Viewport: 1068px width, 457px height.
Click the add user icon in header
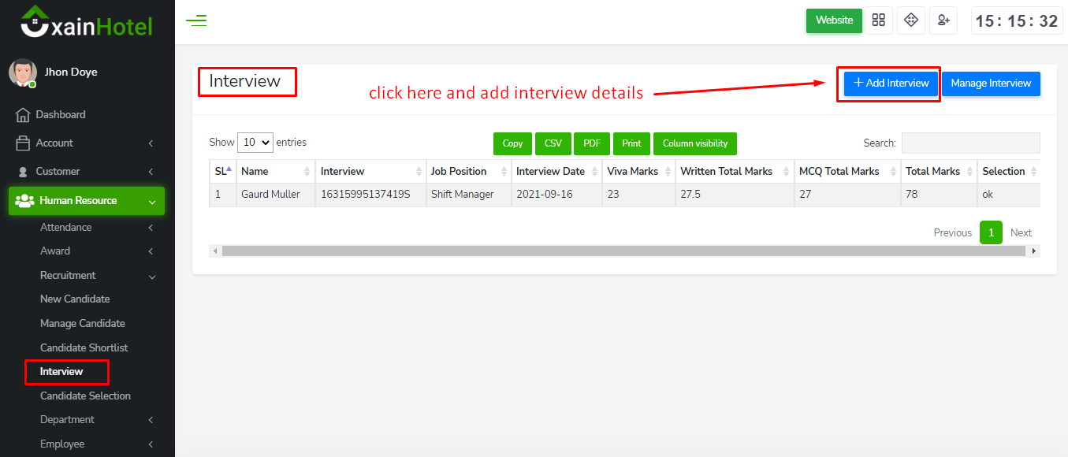pyautogui.click(x=943, y=20)
